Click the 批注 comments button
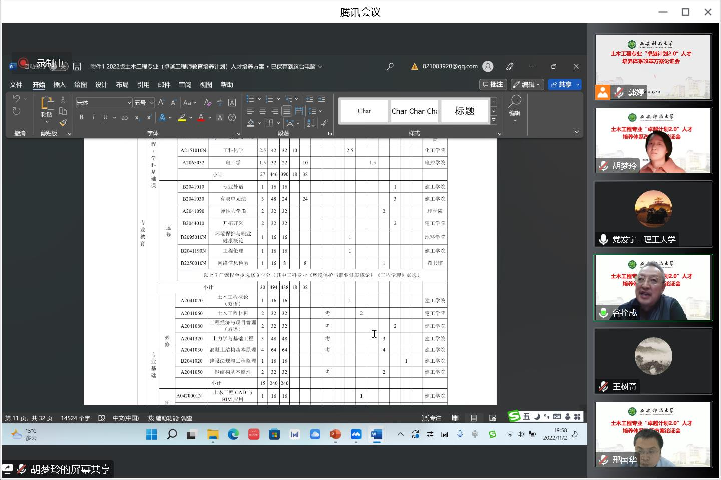This screenshot has width=721, height=480. pyautogui.click(x=493, y=85)
